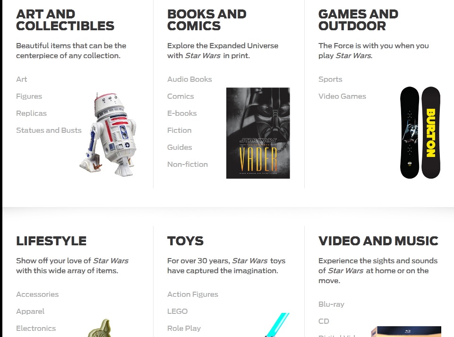454x337 pixels.
Task: Go to Video Games link
Action: [342, 96]
